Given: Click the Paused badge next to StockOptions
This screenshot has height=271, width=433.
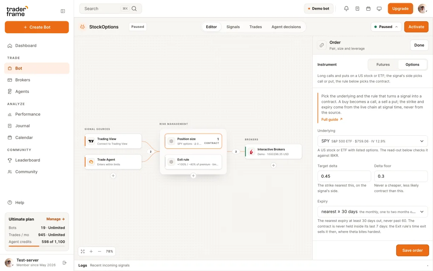Looking at the screenshot, I should [x=138, y=27].
